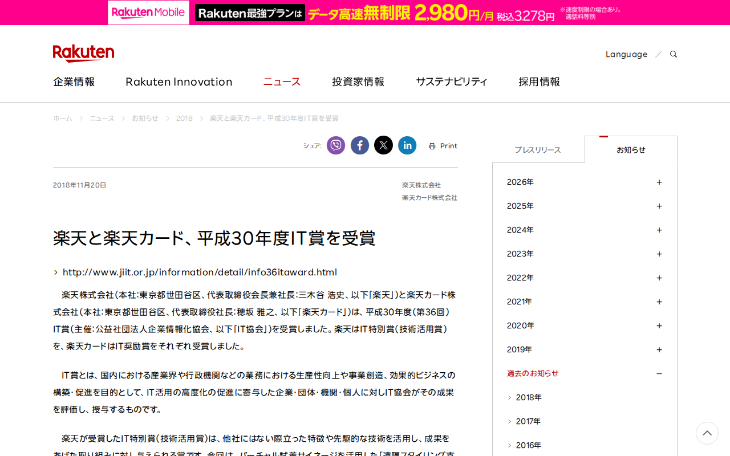Open the 2017年 past notices link
Image resolution: width=730 pixels, height=456 pixels.
528,421
